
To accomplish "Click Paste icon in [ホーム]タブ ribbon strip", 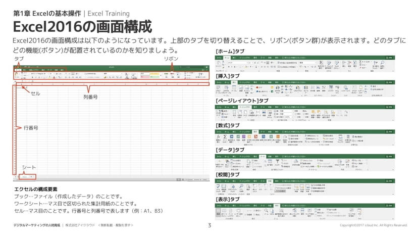I will point(219,63).
